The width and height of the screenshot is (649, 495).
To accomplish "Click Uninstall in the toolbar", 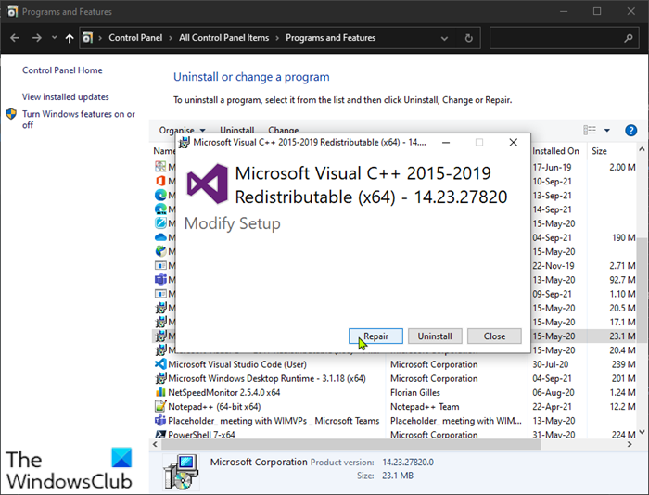I will [237, 130].
